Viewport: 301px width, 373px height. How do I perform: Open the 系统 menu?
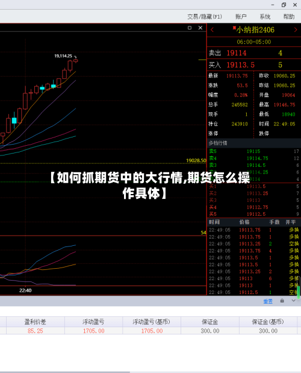[265, 17]
